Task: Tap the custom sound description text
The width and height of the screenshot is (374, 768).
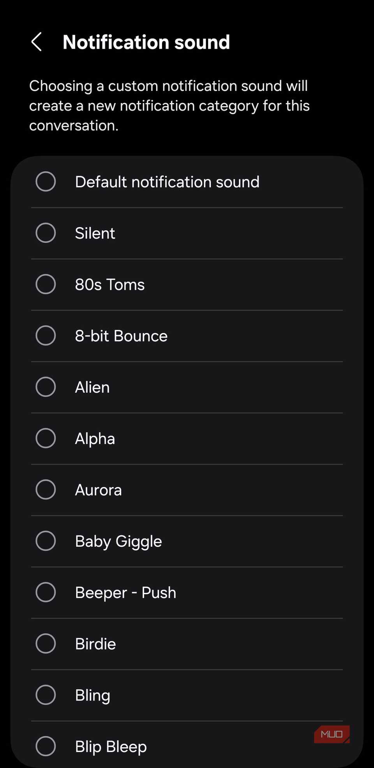Action: pos(169,105)
